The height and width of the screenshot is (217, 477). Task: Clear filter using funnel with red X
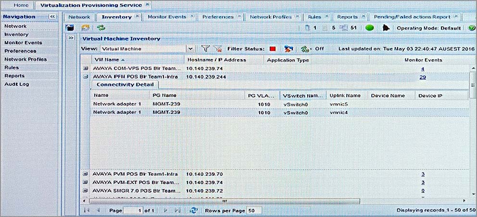point(217,48)
